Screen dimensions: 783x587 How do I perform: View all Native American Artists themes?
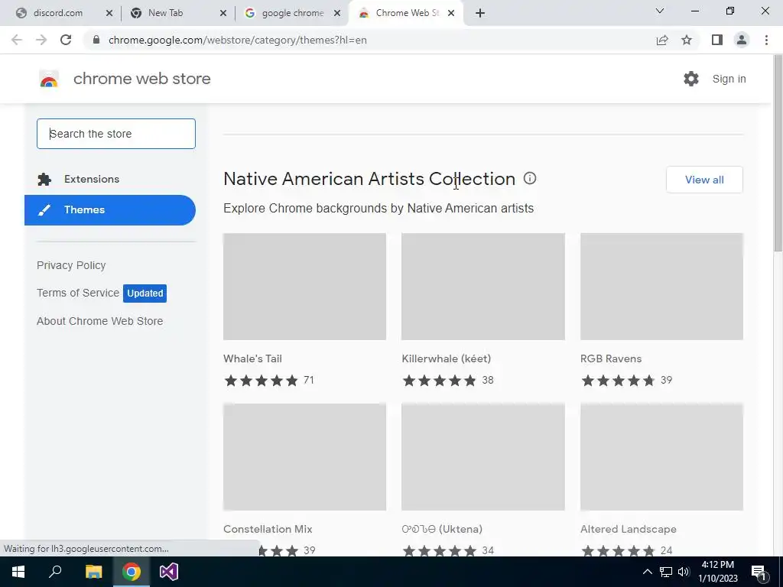[704, 180]
